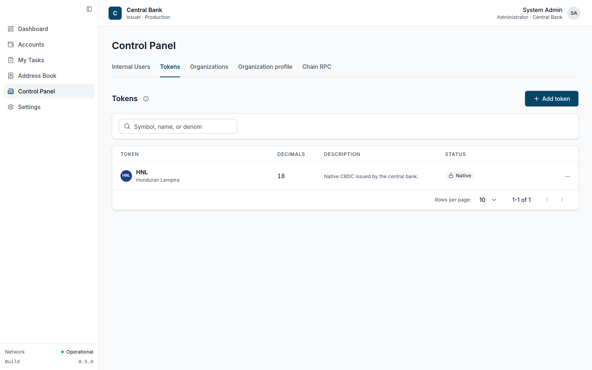Image resolution: width=592 pixels, height=370 pixels.
Task: Open the rows per page dropdown
Action: 488,200
